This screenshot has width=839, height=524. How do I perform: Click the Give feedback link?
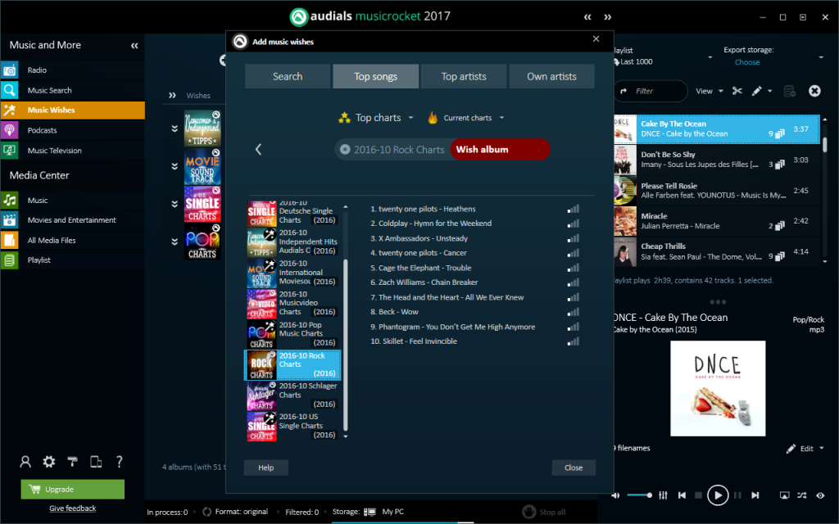pos(72,508)
